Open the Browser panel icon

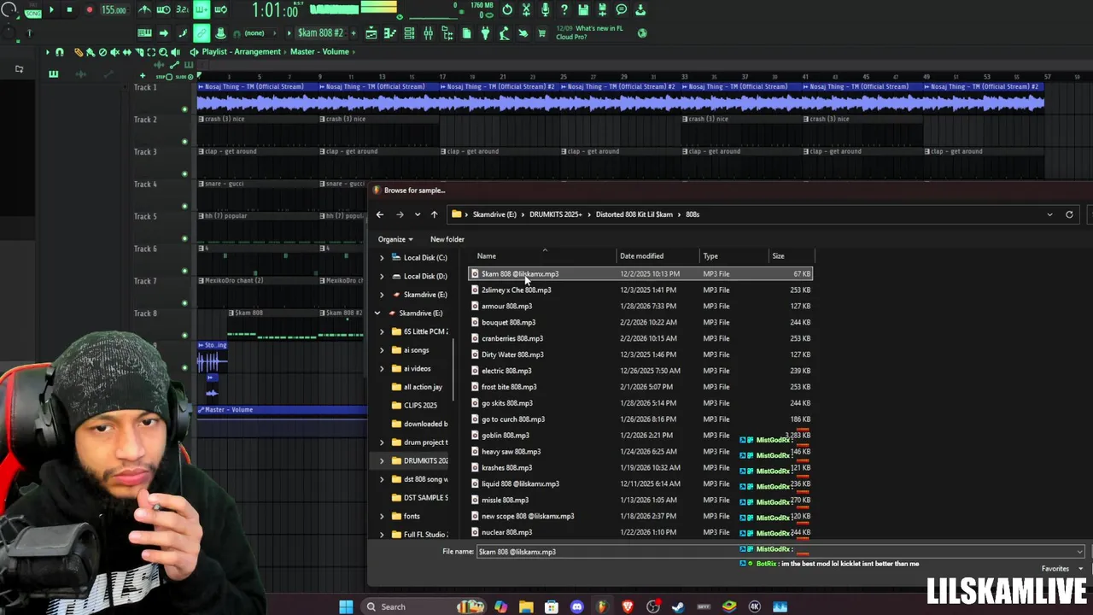(x=447, y=33)
